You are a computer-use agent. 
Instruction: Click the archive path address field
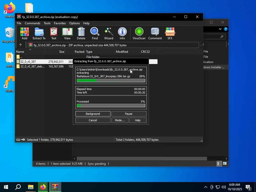pos(113,45)
